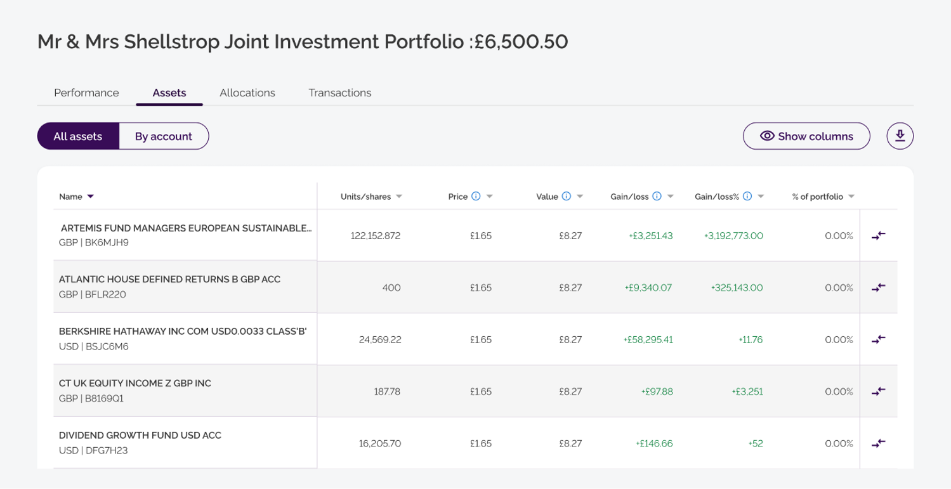Click units value 16,205.70

[x=380, y=443]
